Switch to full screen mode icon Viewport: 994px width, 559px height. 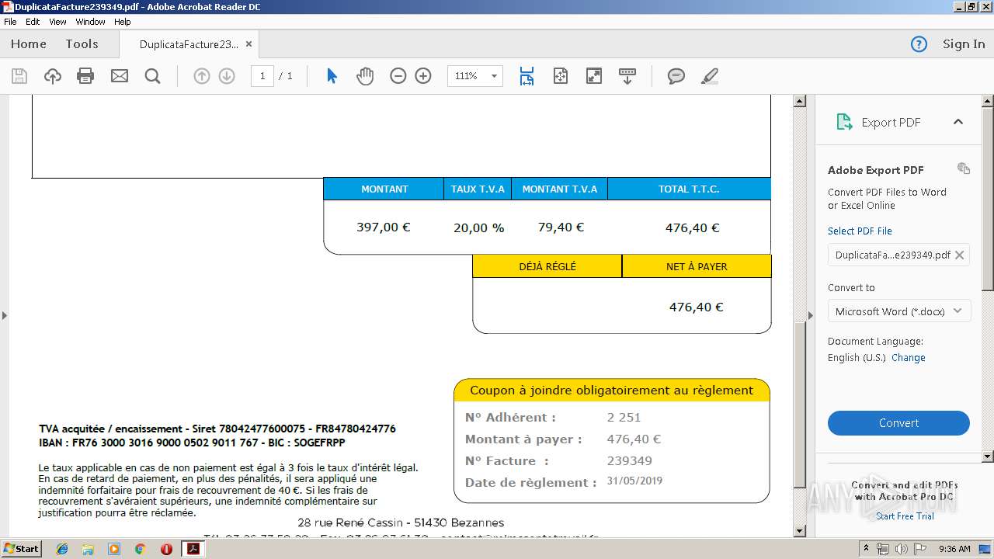pos(594,76)
